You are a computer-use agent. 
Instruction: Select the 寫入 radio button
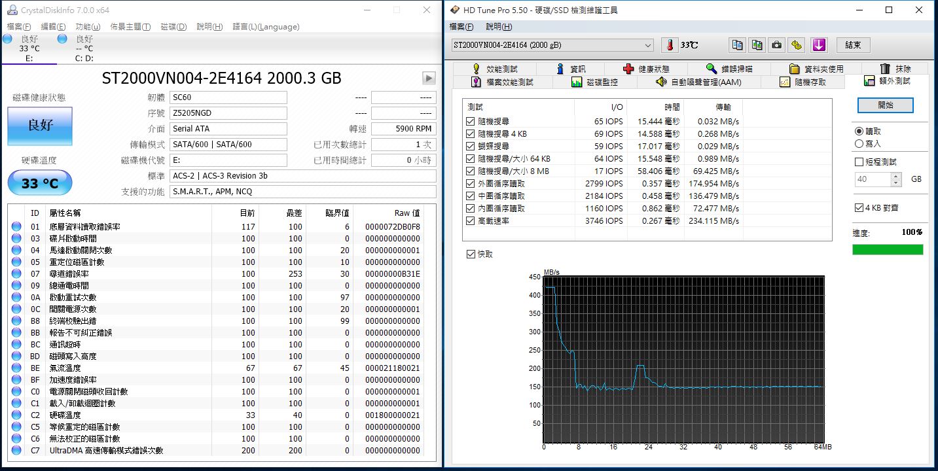(x=859, y=143)
